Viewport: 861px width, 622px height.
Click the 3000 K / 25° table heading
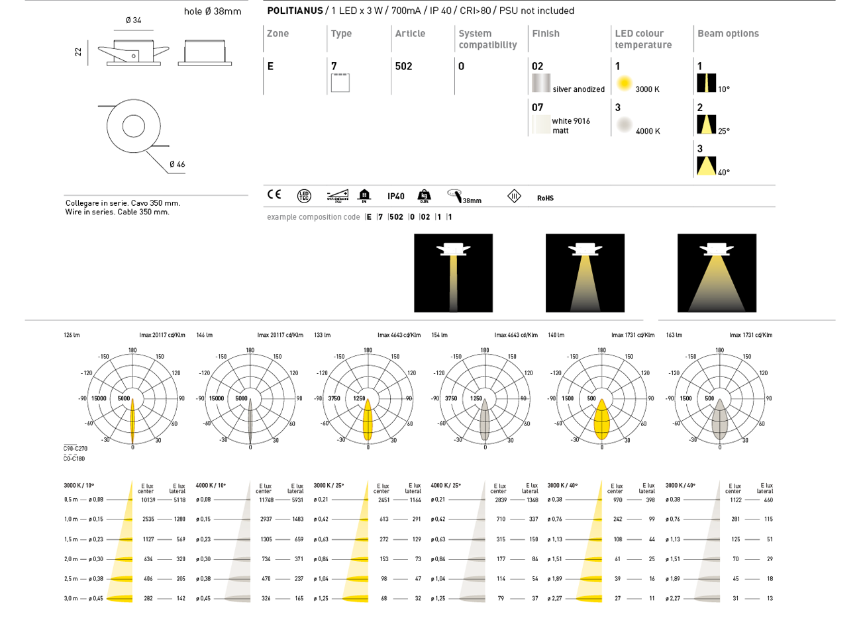(329, 486)
